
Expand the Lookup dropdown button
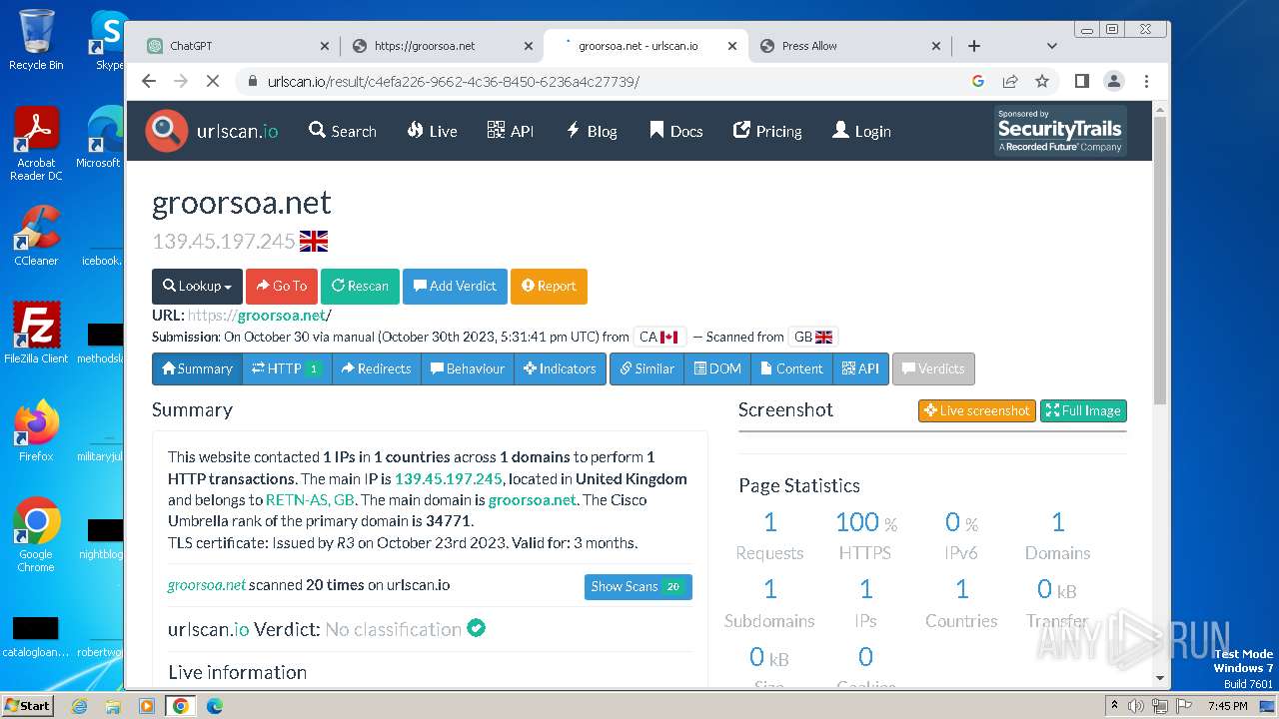pos(197,286)
